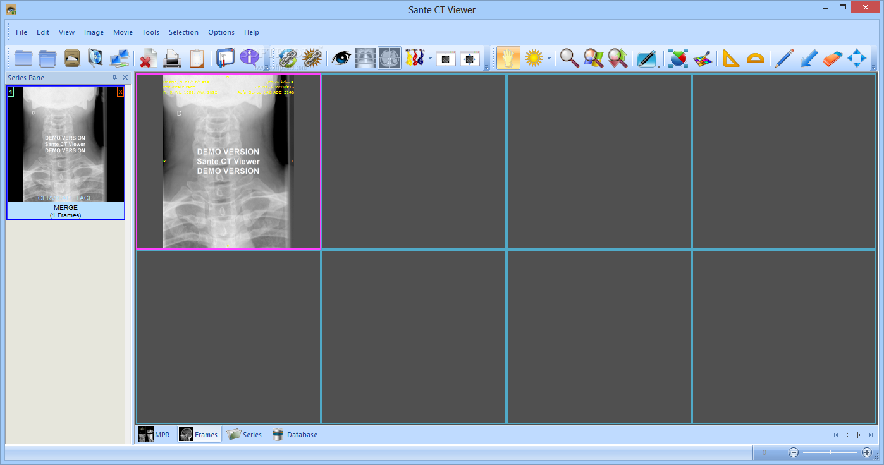Toggle the chest X-ray view button
This screenshot has width=884, height=465.
tap(365, 58)
